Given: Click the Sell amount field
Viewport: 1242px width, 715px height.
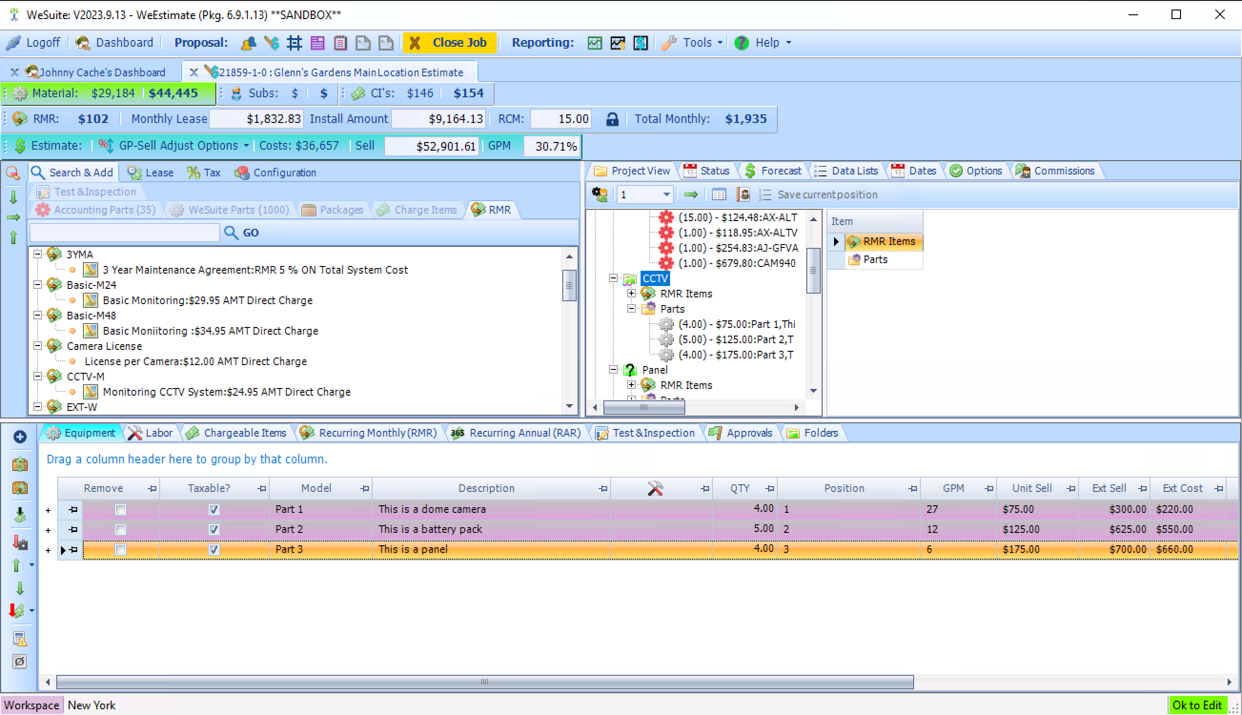Looking at the screenshot, I should pyautogui.click(x=431, y=146).
